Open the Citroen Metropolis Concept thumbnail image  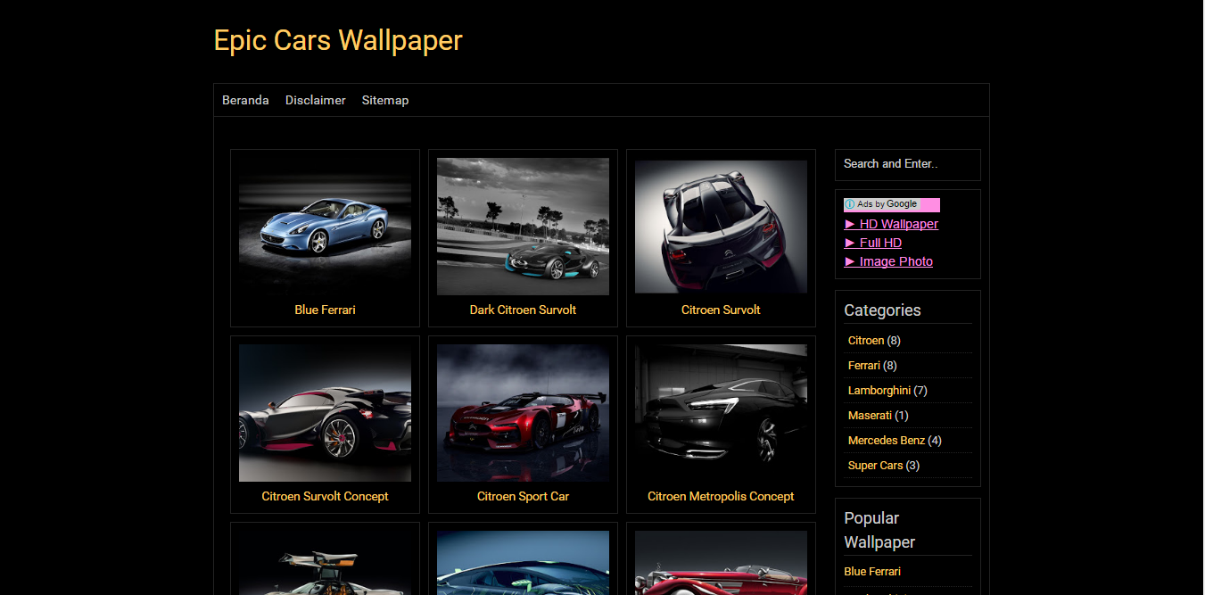tap(721, 413)
